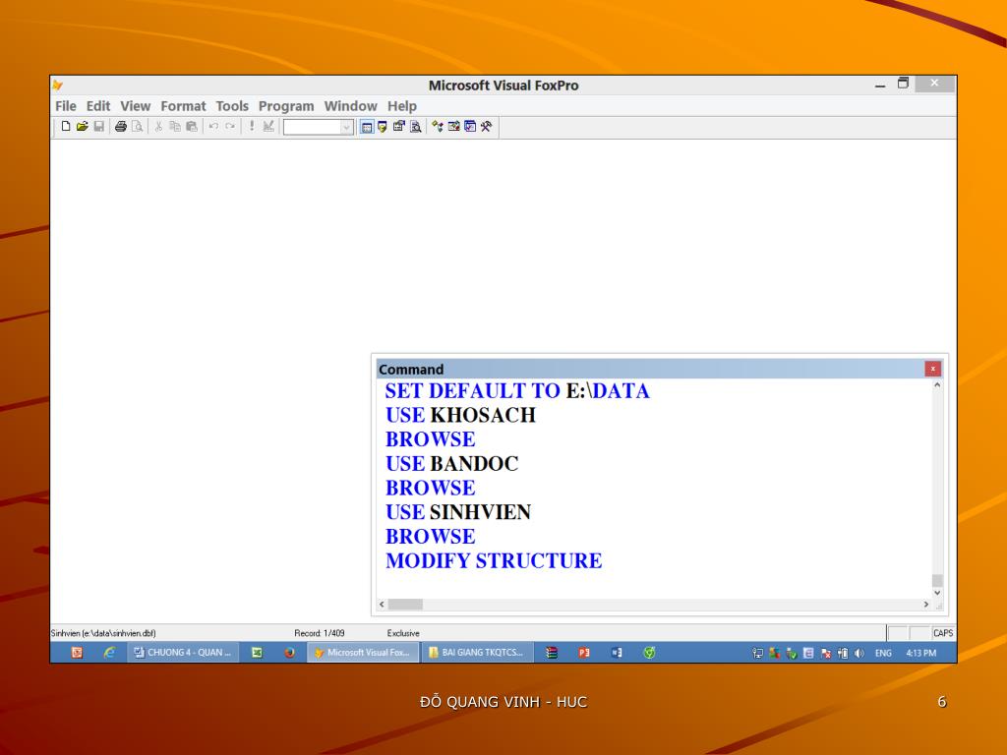Screen dimensions: 1007x755
Task: Switch to BAI GIANG TKQTCS taskbar window
Action: point(477,653)
